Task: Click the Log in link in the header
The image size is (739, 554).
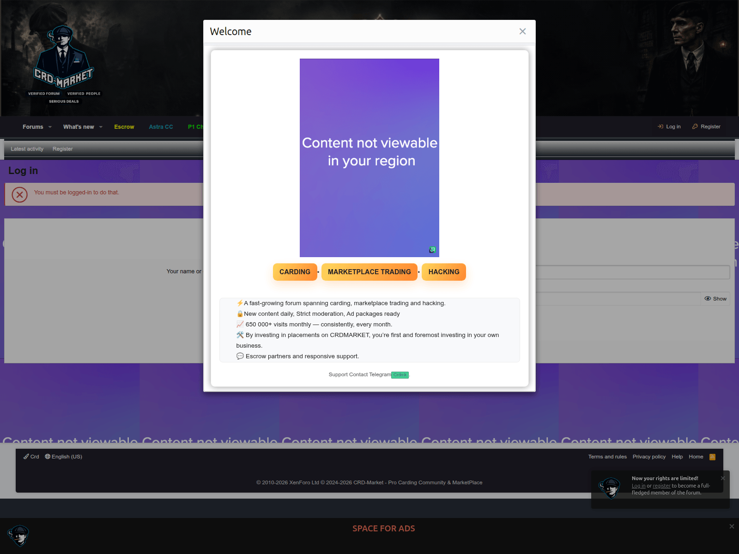Action: tap(669, 126)
